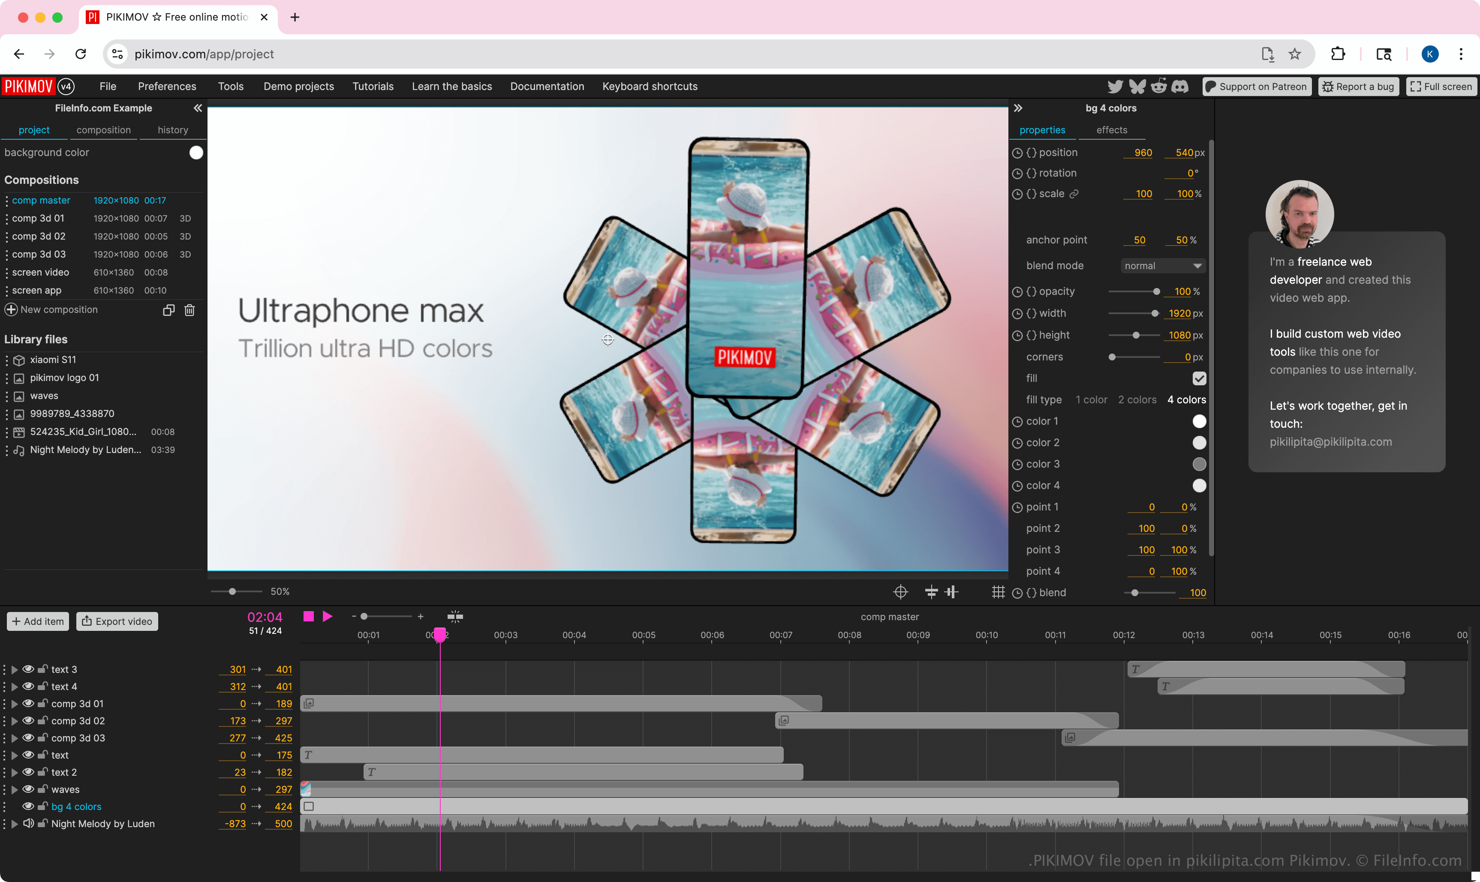Open the Bluesky butterfly icon

click(x=1137, y=87)
